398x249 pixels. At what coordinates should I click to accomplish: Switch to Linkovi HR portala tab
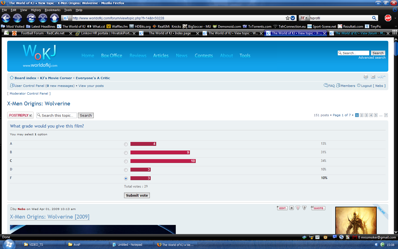click(106, 33)
